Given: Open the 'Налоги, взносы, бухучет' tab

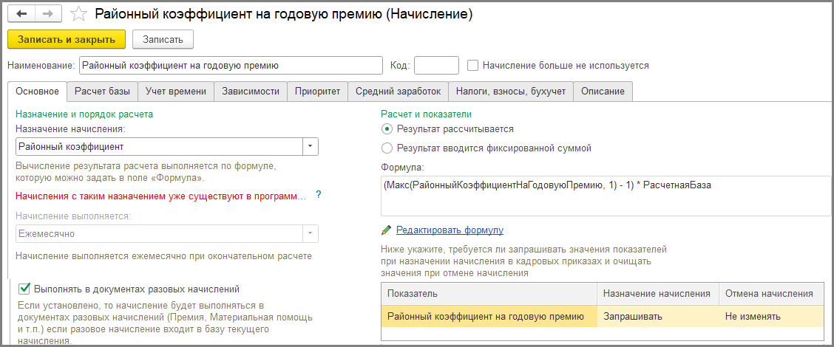Looking at the screenshot, I should coord(511,92).
